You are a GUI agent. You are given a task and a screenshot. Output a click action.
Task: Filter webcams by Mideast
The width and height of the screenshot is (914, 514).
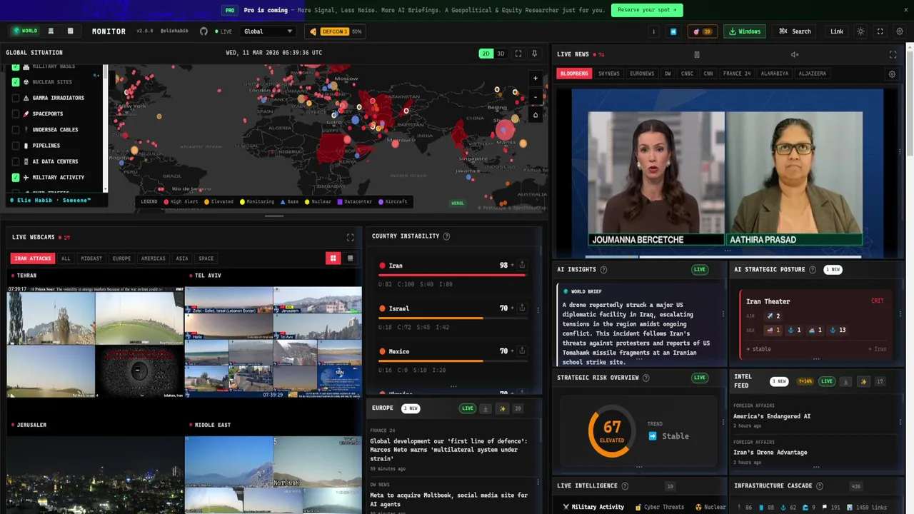point(91,258)
